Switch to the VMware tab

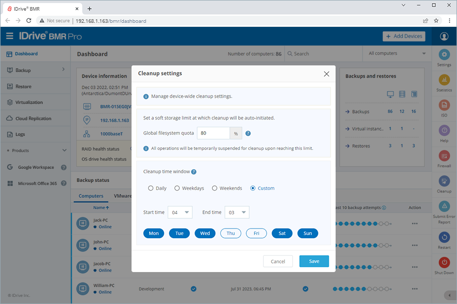pos(123,196)
